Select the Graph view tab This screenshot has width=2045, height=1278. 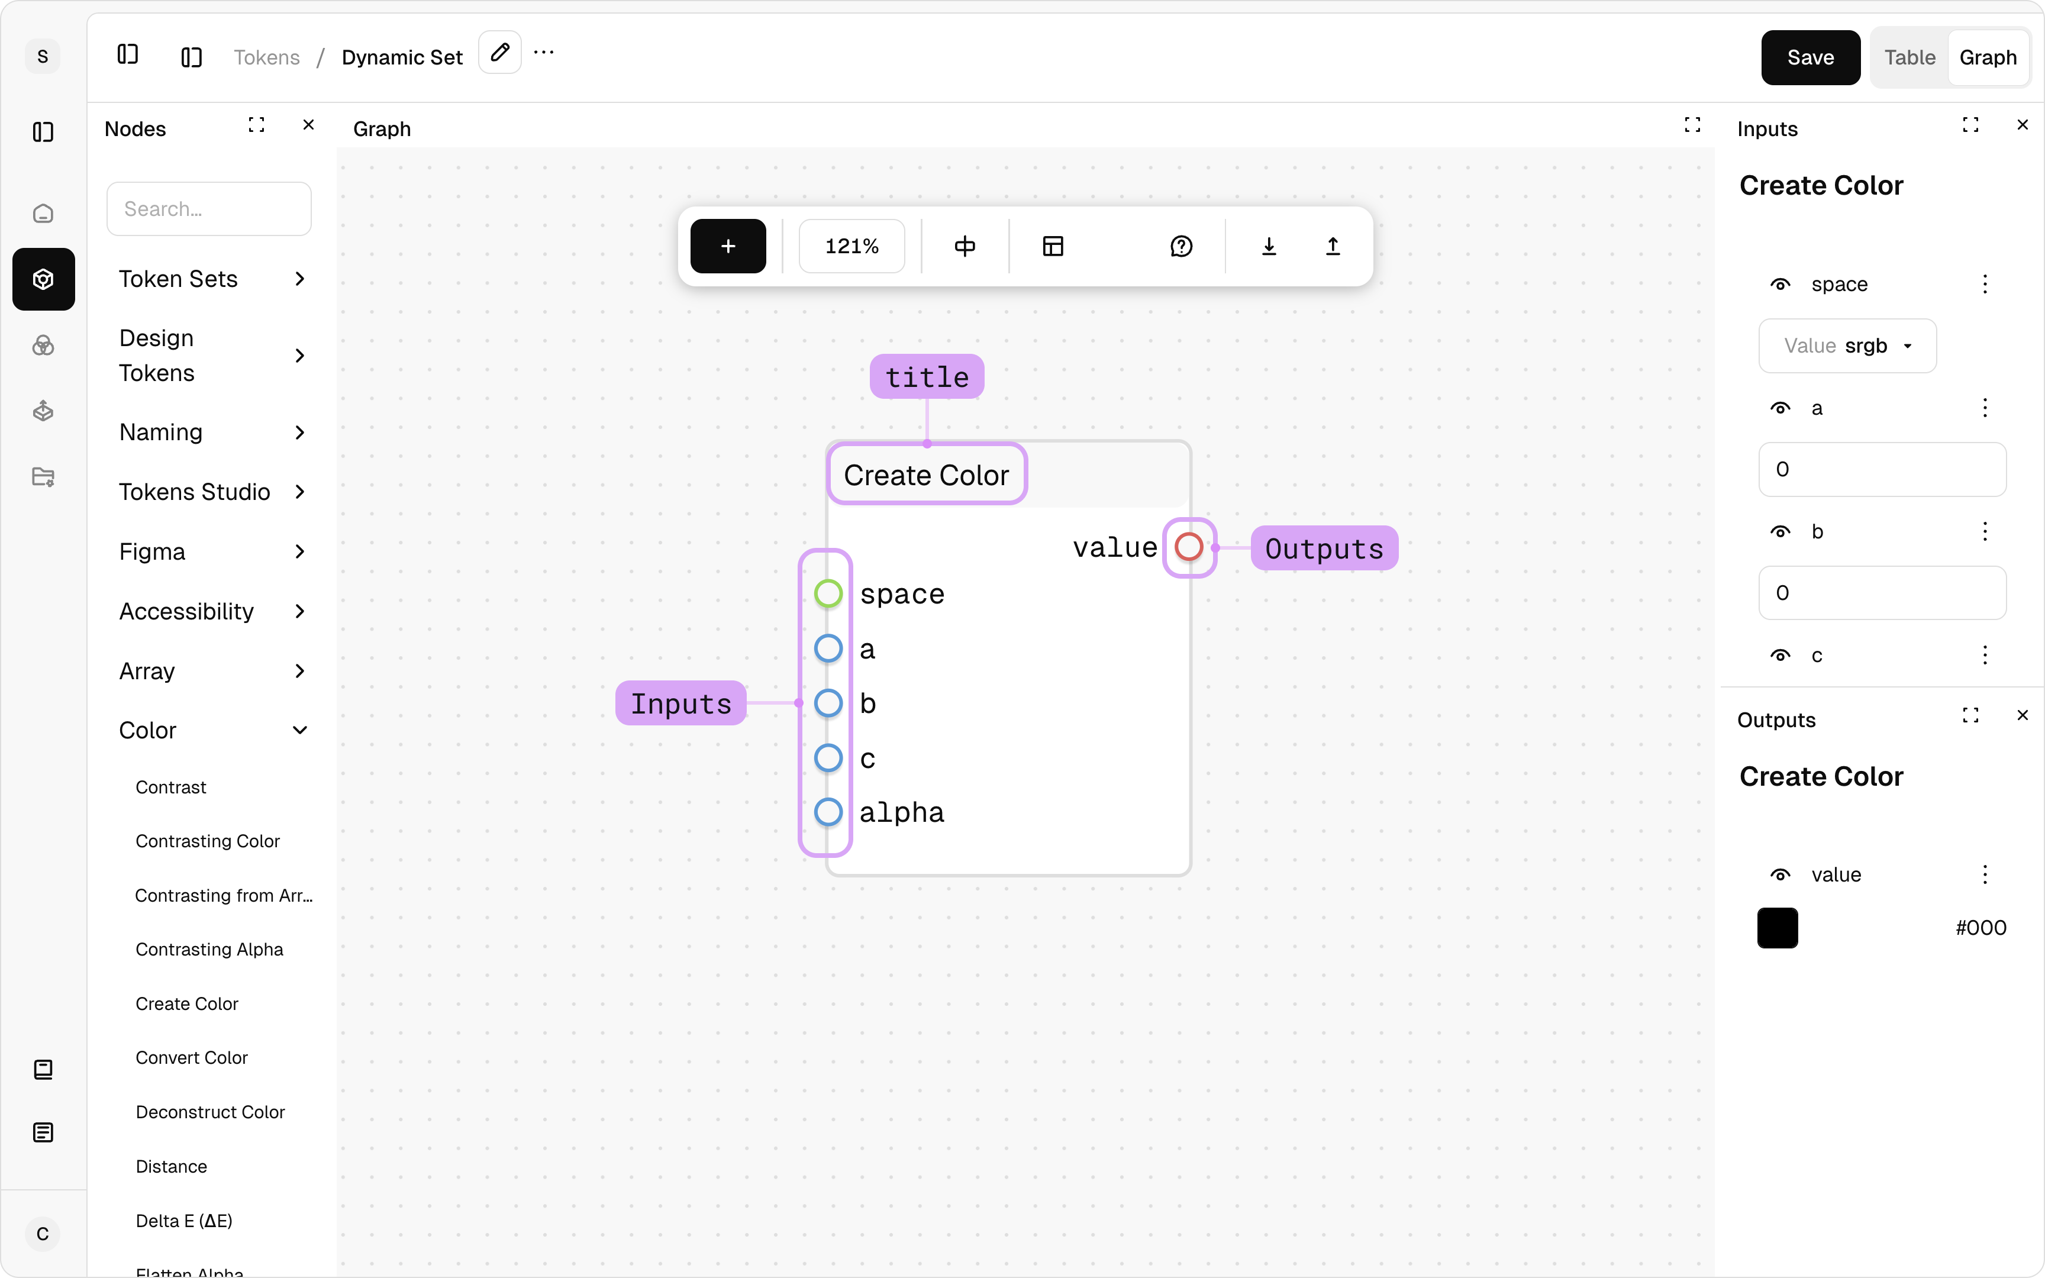click(x=1988, y=57)
